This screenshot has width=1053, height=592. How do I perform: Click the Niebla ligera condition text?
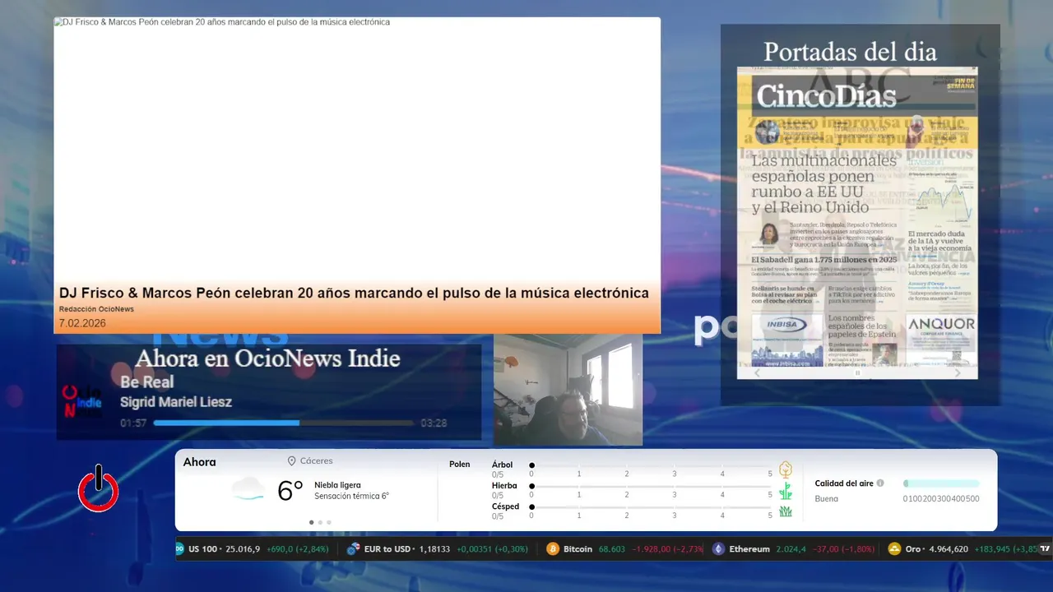337,485
